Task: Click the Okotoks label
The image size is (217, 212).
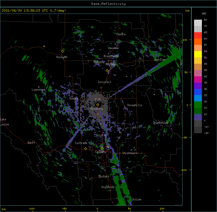Action: click(x=104, y=176)
